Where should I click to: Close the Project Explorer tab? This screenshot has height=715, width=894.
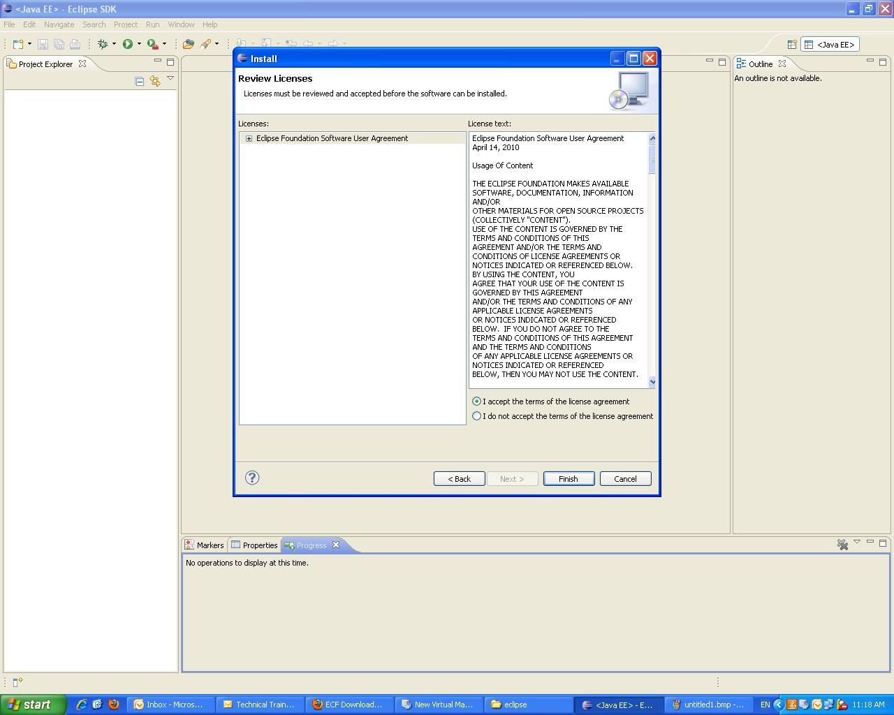pos(82,64)
